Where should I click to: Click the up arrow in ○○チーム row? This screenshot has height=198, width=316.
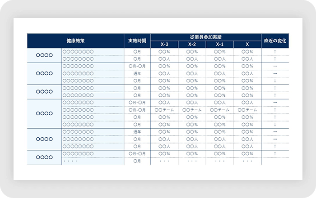click(x=275, y=110)
